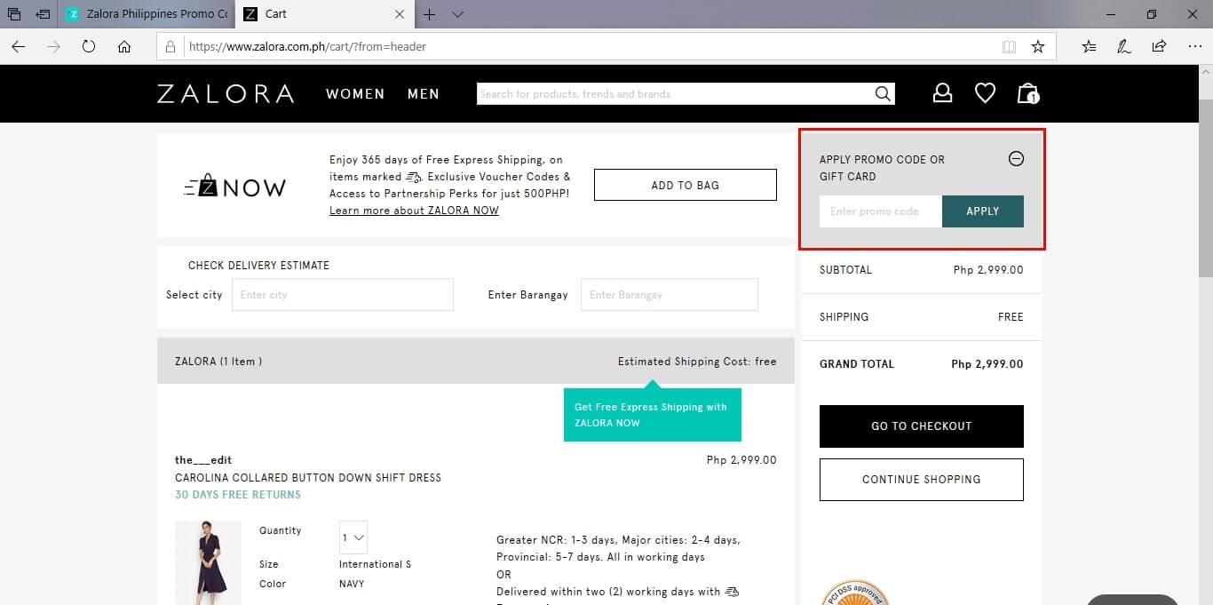Open reading view icon in address bar
The width and height of the screenshot is (1213, 605).
(x=1009, y=46)
